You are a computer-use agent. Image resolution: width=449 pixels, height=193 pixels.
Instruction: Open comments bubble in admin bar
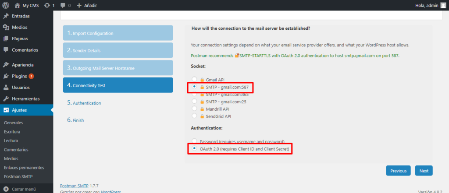click(66, 5)
